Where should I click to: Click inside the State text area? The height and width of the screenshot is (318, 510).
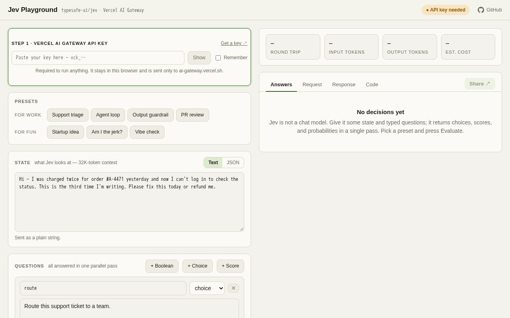coord(129,202)
